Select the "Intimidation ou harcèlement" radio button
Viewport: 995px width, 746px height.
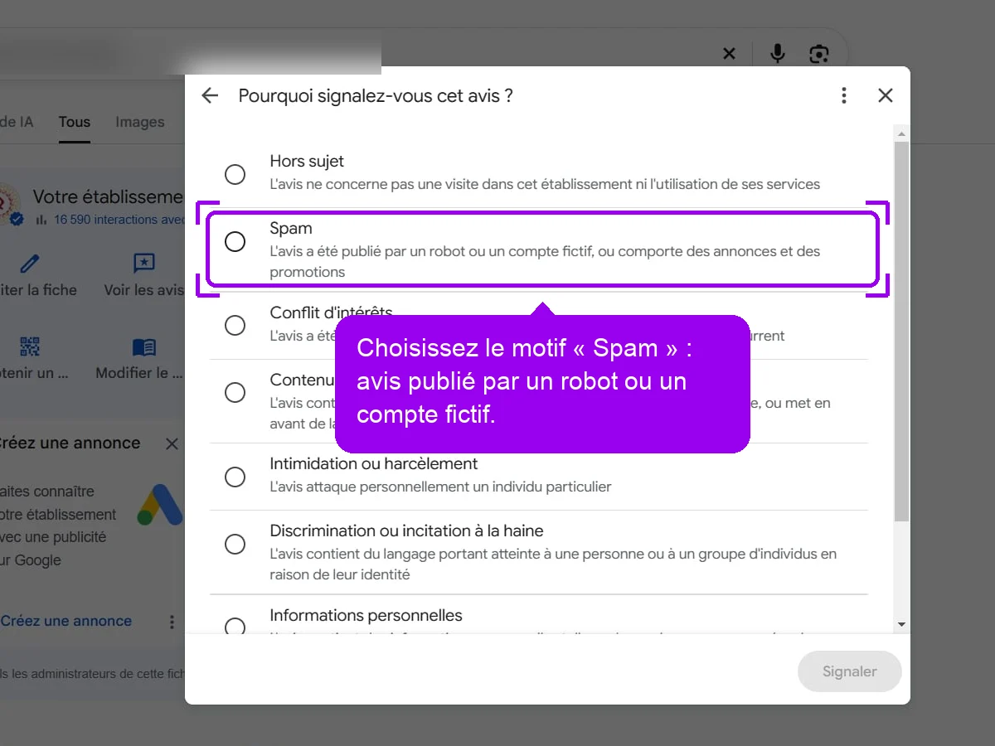click(235, 477)
